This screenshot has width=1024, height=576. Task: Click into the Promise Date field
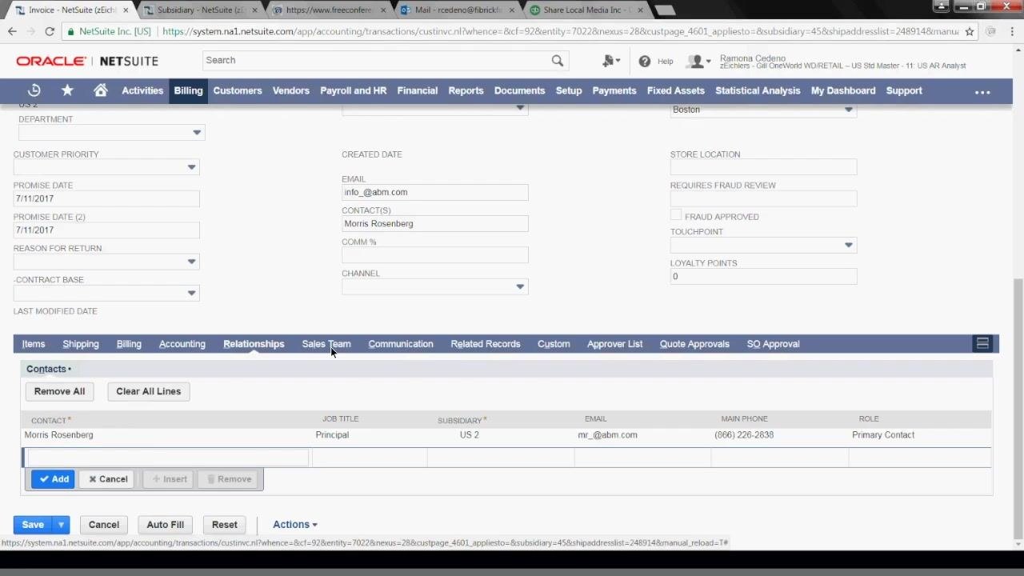click(x=106, y=198)
